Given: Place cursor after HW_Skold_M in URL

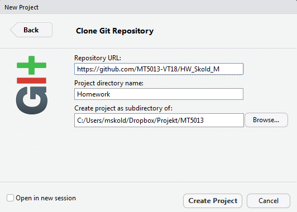Looking at the screenshot, I should pos(220,69).
